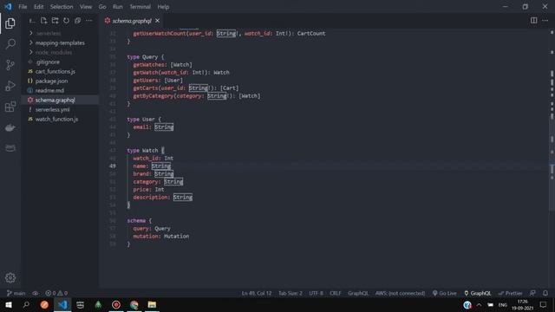The width and height of the screenshot is (555, 312).
Task: Open errors and warnings problems indicator
Action: pos(55,293)
